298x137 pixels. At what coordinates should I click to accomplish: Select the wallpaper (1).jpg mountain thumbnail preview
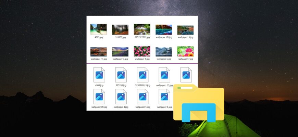[98, 52]
